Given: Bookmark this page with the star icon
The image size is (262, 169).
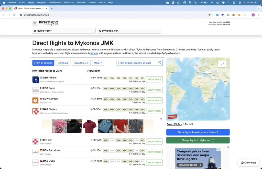Looking at the screenshot, I should [x=210, y=15].
